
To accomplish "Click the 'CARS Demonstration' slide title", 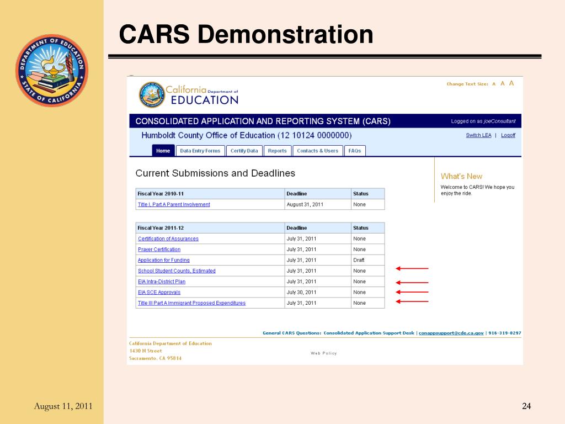I will [246, 34].
